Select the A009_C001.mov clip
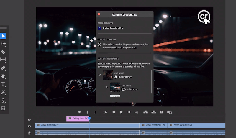Image resolution: width=236 pixels, height=138 pixels. point(87,125)
